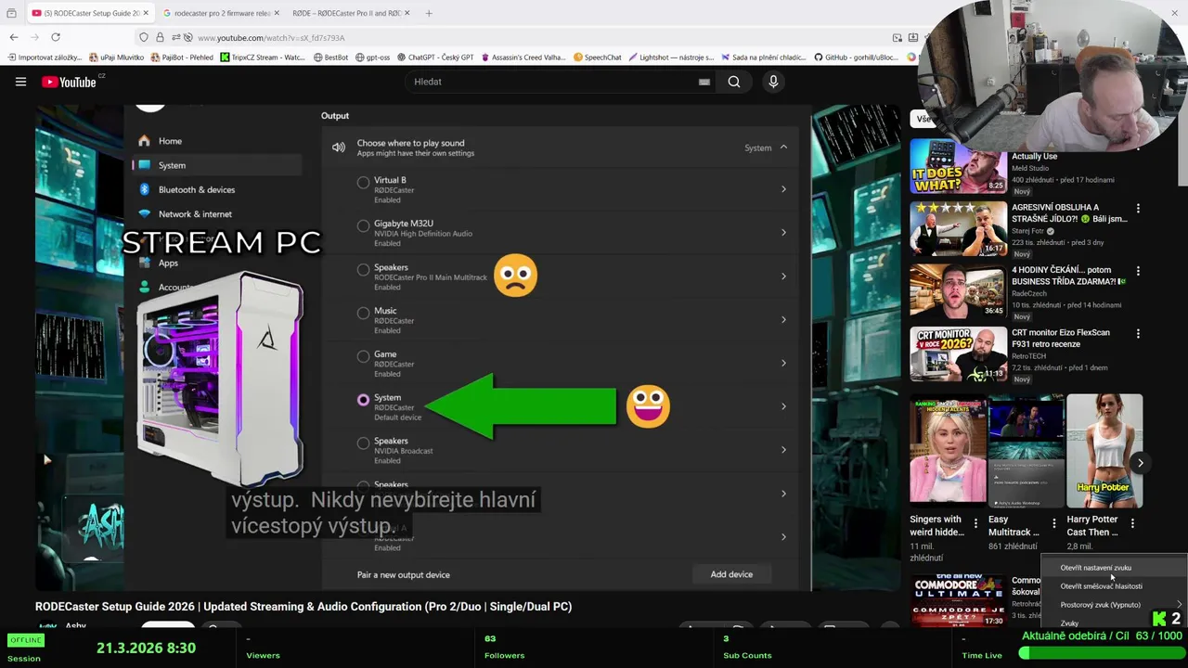Select Apps in the video's Settings sidebar
This screenshot has height=668, width=1188.
(x=168, y=263)
